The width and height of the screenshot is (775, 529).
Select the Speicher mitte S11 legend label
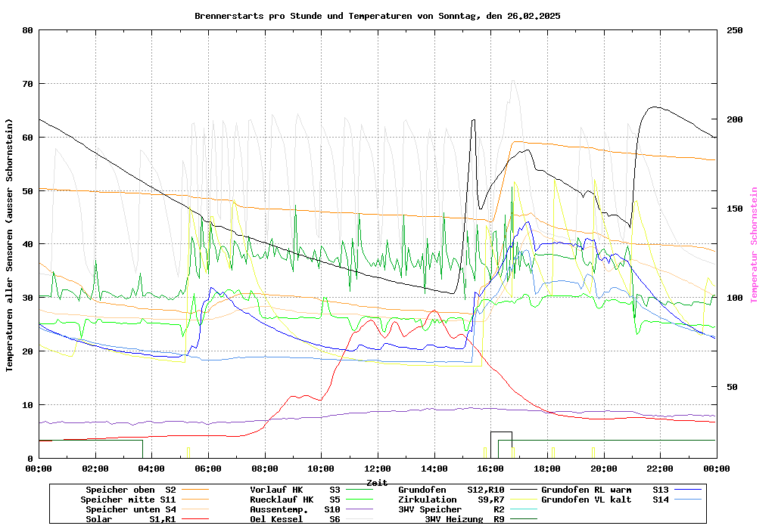click(128, 500)
